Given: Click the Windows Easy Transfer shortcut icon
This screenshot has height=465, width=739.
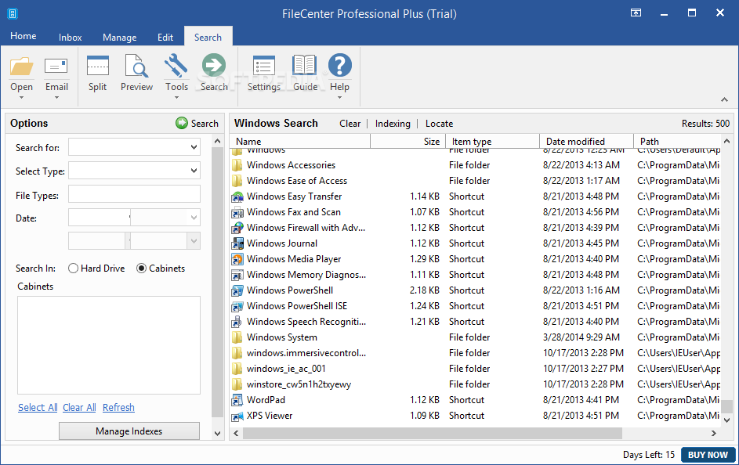Looking at the screenshot, I should click(237, 196).
